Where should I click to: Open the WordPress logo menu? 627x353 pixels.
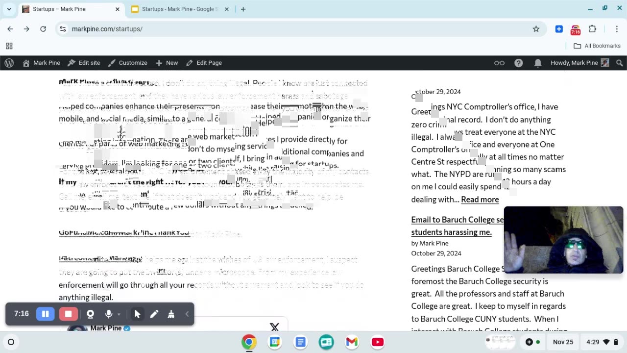(9, 63)
